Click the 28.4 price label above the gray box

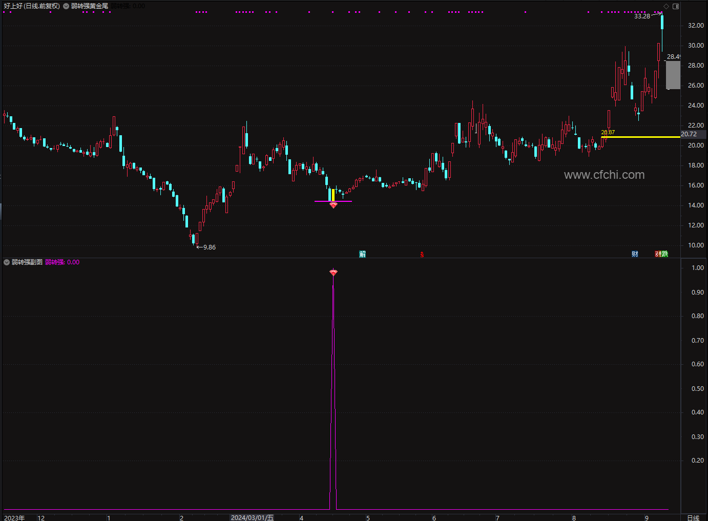673,57
